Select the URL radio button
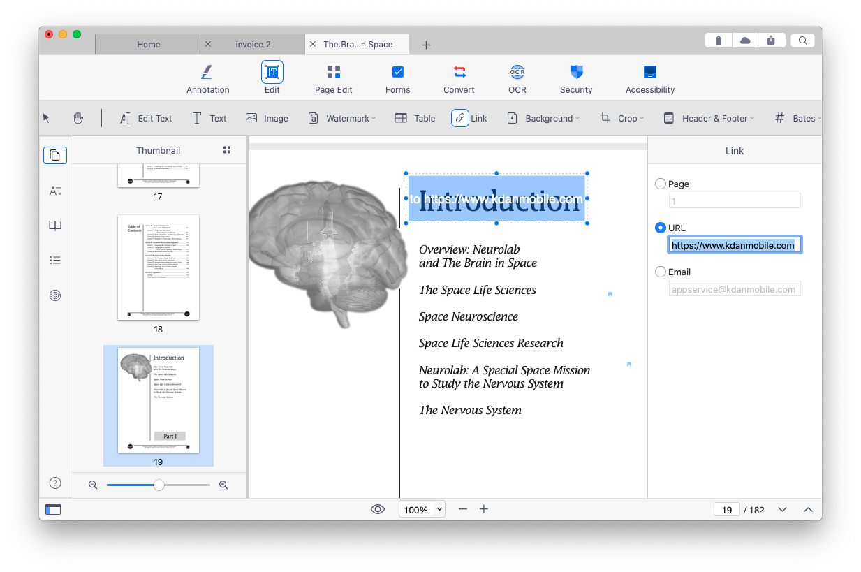 coord(661,228)
